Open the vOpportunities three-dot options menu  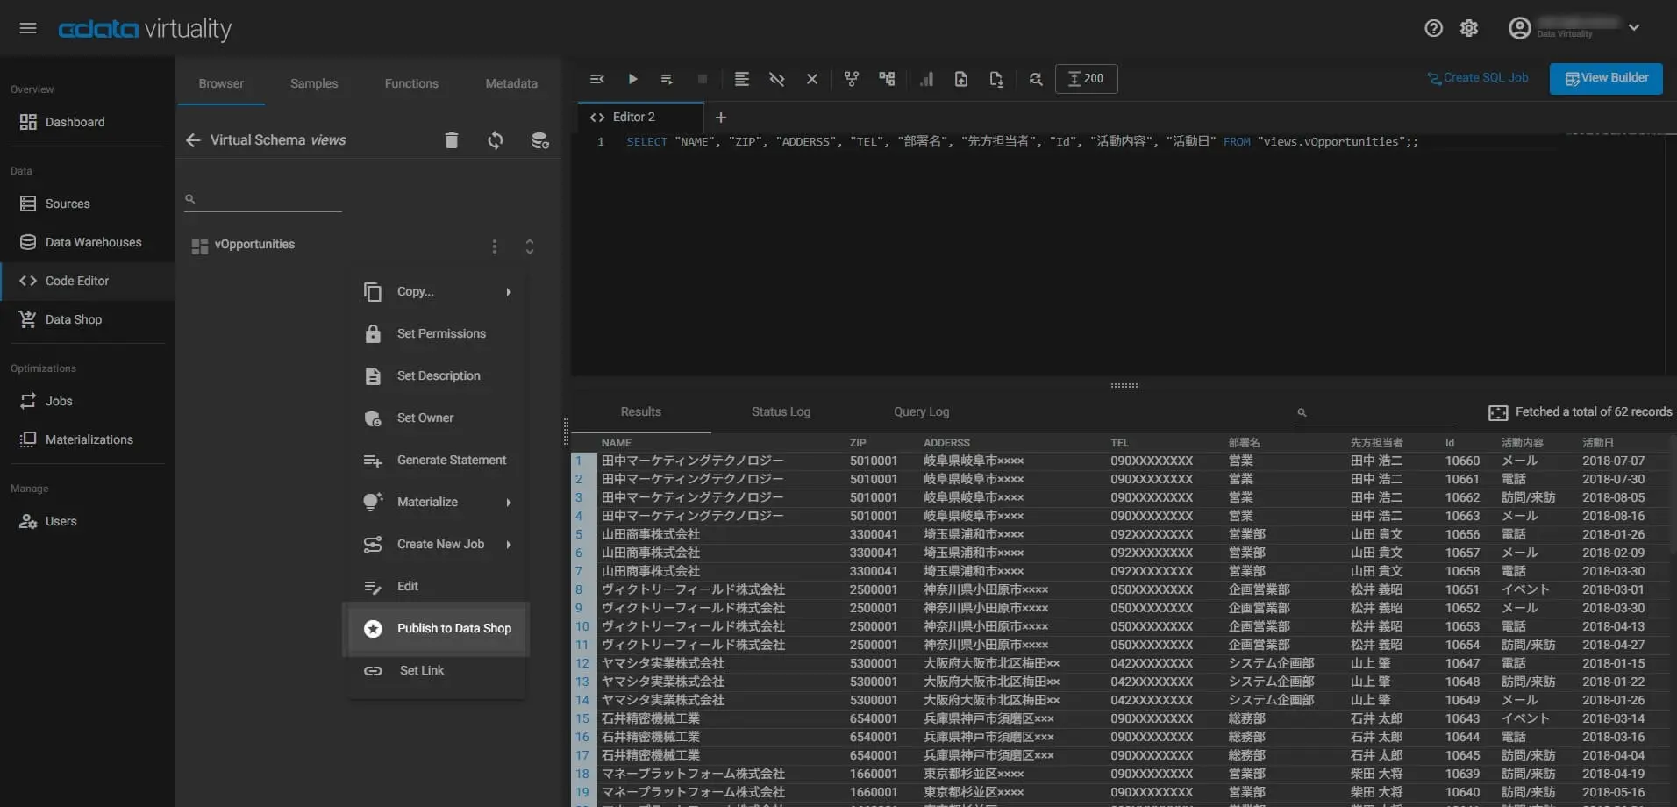coord(495,246)
